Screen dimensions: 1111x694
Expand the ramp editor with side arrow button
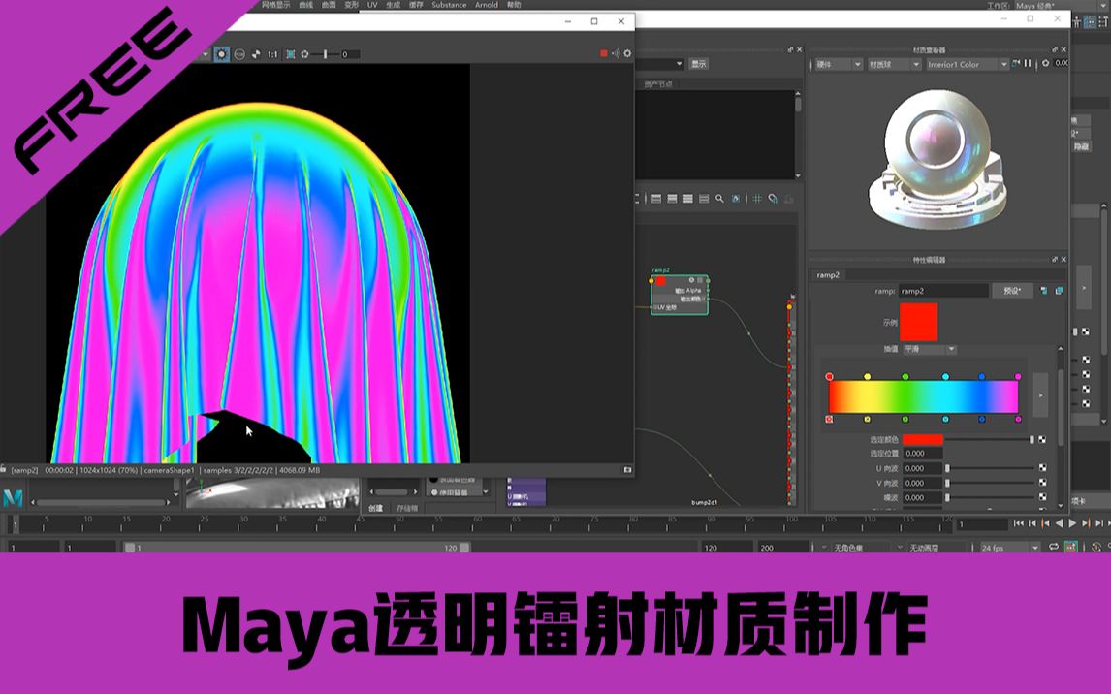(1040, 395)
